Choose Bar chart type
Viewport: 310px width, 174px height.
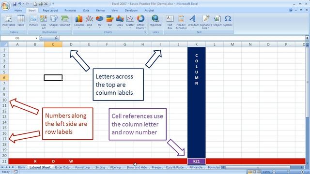pyautogui.click(x=110, y=22)
